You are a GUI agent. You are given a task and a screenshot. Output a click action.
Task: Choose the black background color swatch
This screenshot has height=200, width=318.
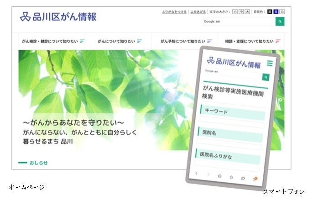(270, 11)
